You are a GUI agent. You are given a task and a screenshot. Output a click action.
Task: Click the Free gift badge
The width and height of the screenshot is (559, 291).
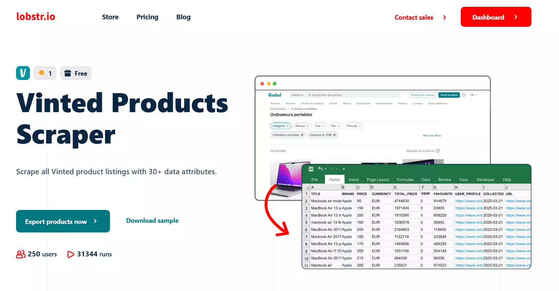click(76, 73)
